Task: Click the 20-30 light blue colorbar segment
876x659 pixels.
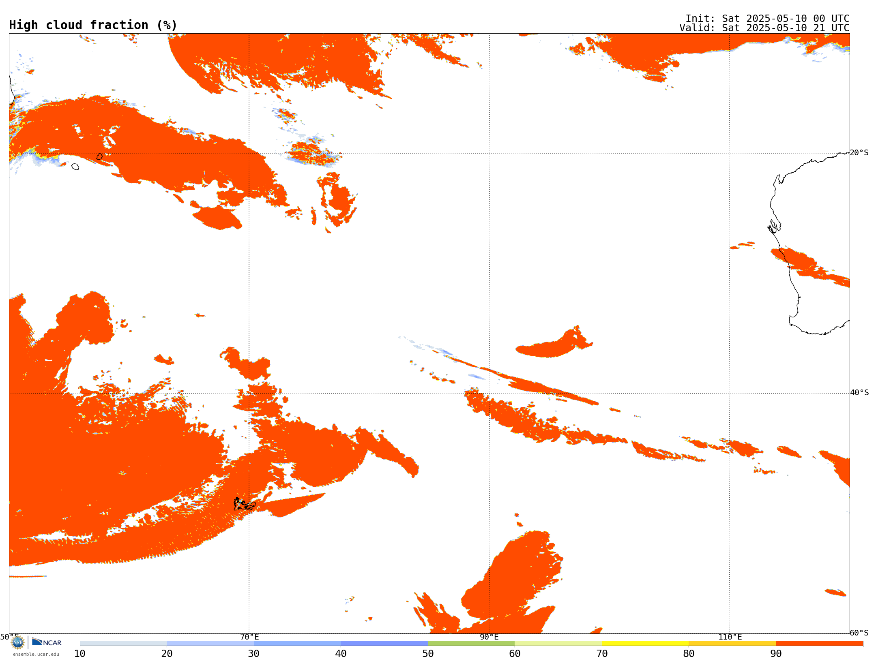Action: click(210, 644)
